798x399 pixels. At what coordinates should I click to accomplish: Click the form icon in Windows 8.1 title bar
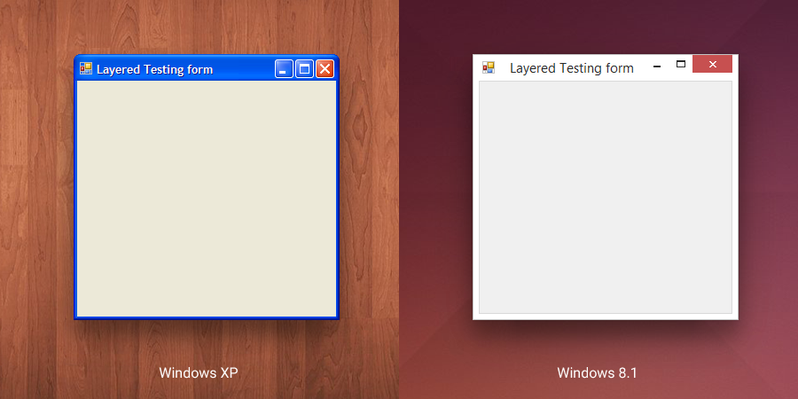489,67
